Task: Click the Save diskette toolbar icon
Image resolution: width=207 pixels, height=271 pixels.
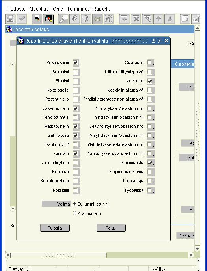Action: tap(10, 19)
